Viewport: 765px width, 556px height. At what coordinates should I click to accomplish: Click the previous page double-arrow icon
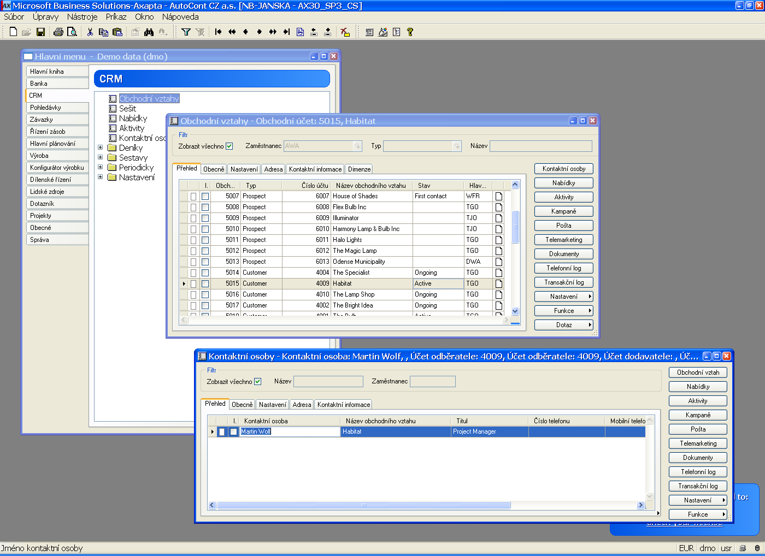tap(232, 32)
